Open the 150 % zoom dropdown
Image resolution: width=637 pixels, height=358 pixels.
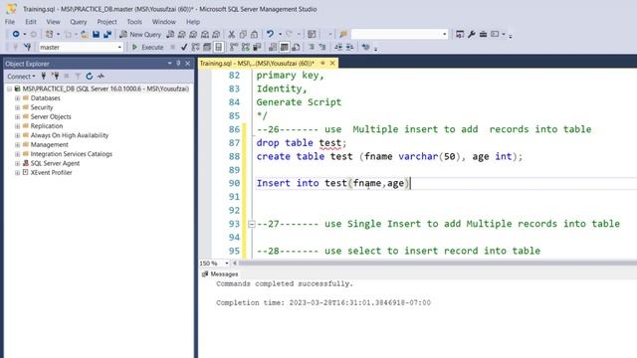(x=227, y=264)
